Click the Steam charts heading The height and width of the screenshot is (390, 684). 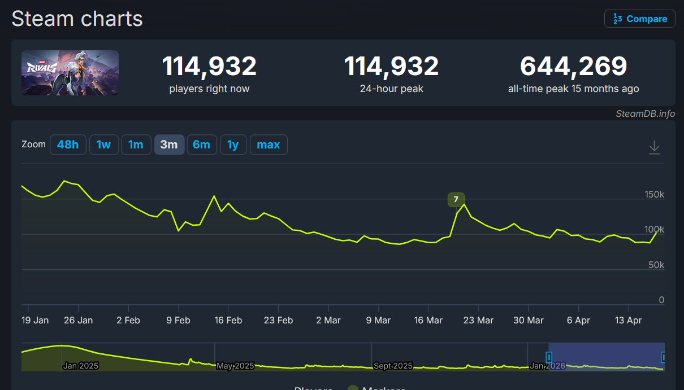tap(77, 19)
